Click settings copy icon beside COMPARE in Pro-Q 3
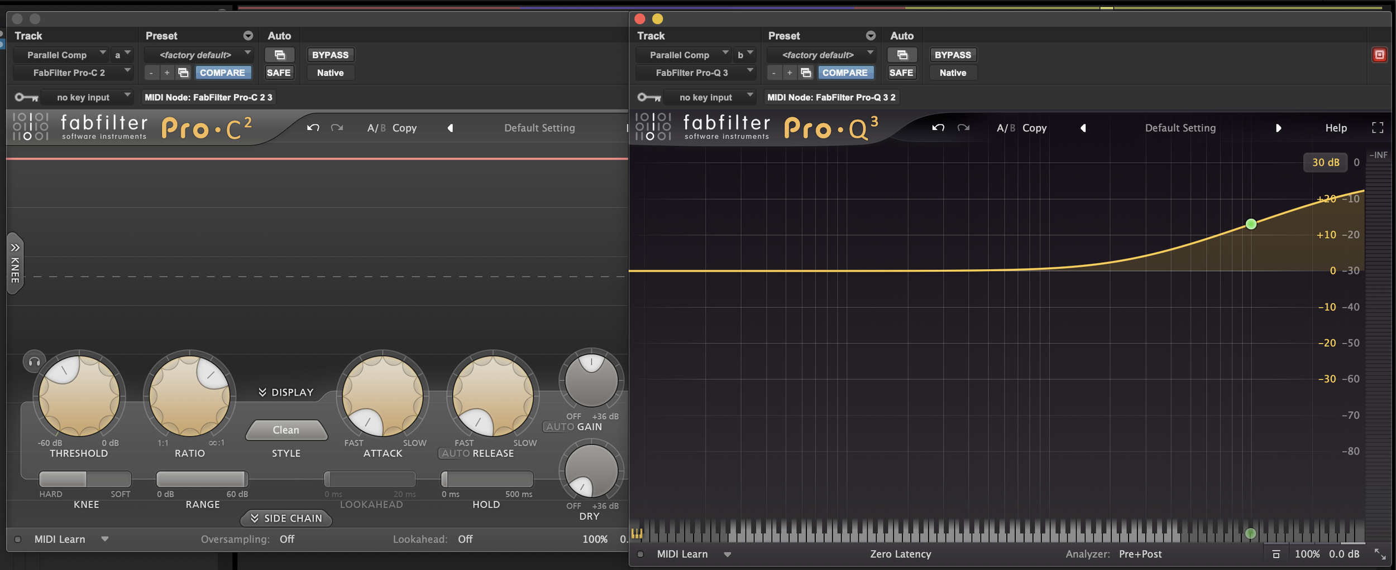Viewport: 1396px width, 570px height. [x=806, y=73]
